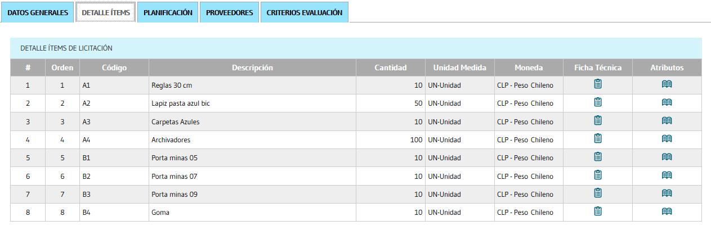
Task: Open Atributos book icon for Reglas 30 cm
Action: tap(667, 84)
